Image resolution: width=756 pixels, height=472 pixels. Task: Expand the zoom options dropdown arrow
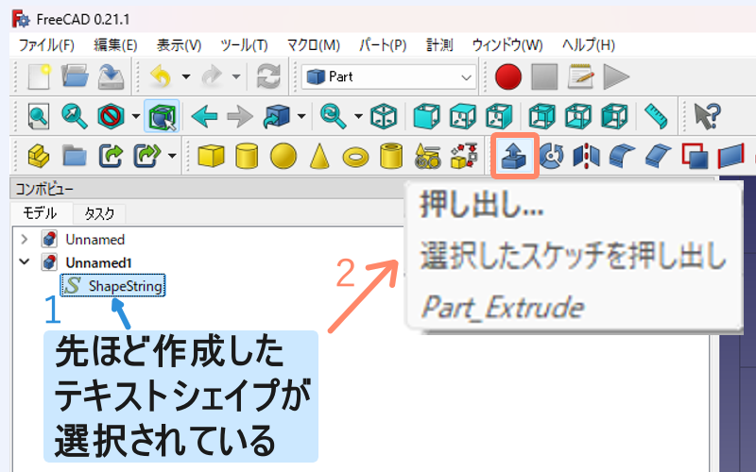[x=358, y=116]
